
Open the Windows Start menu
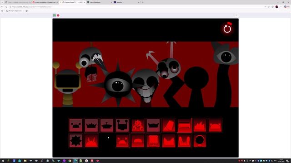point(3,161)
